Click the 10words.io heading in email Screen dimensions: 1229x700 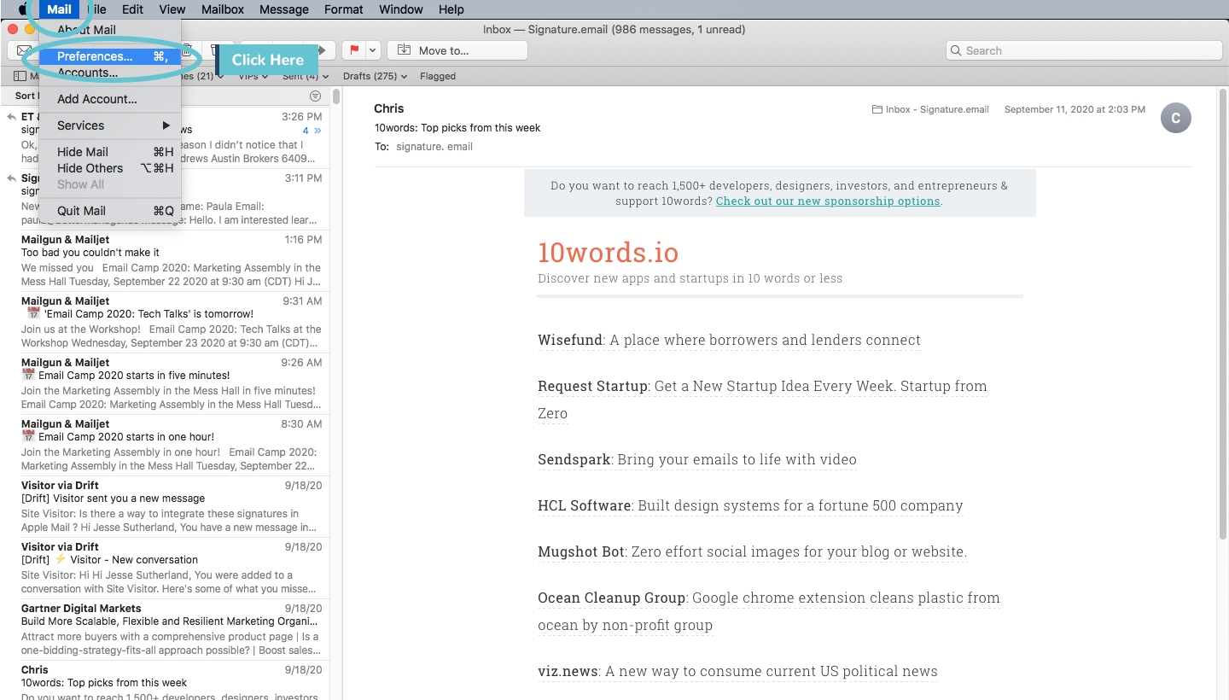coord(608,253)
